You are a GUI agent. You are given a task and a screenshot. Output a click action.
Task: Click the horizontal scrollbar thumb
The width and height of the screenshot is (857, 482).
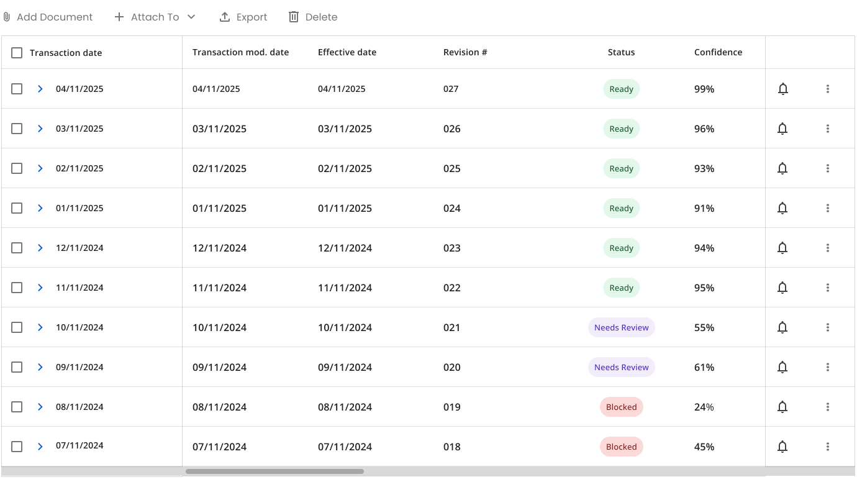click(x=274, y=471)
